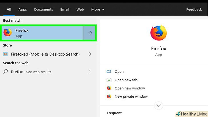The width and height of the screenshot is (208, 117).
Task: Show more actions with the down chevron
Action: point(158,106)
